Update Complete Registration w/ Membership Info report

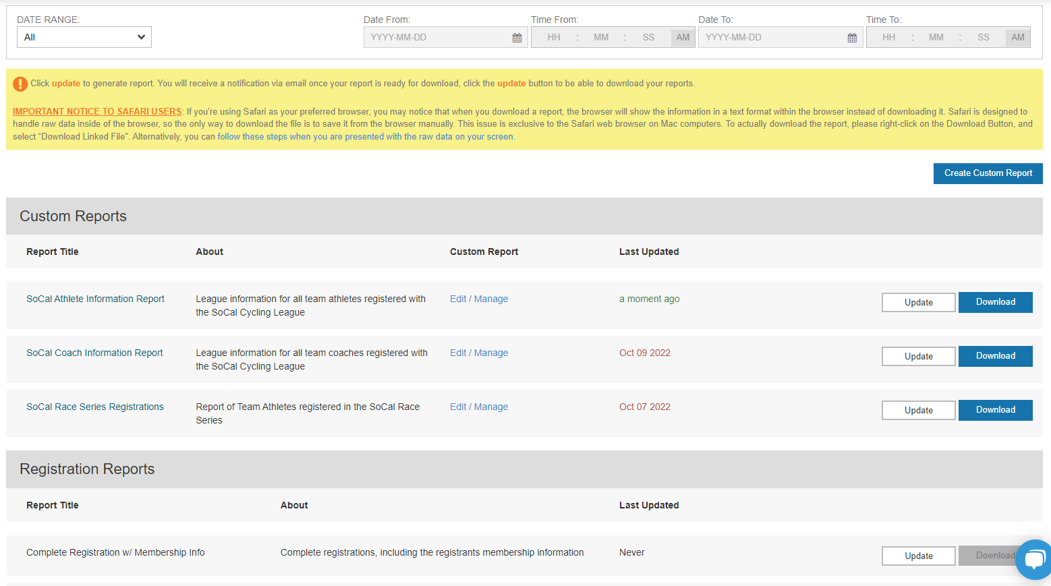[918, 556]
